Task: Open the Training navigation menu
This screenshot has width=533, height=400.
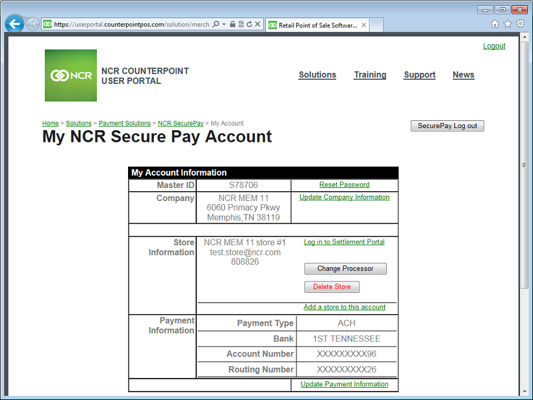Action: (370, 75)
